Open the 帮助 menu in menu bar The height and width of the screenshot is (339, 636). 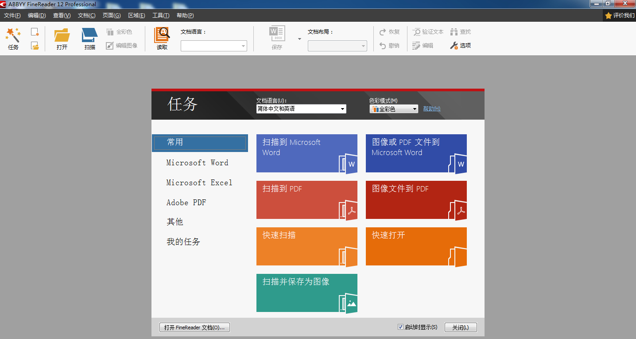pos(185,16)
